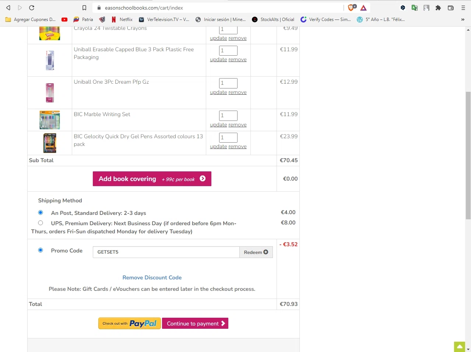Remove Uniball One 3Pc Dream item
The image size is (471, 352).
pos(238,92)
